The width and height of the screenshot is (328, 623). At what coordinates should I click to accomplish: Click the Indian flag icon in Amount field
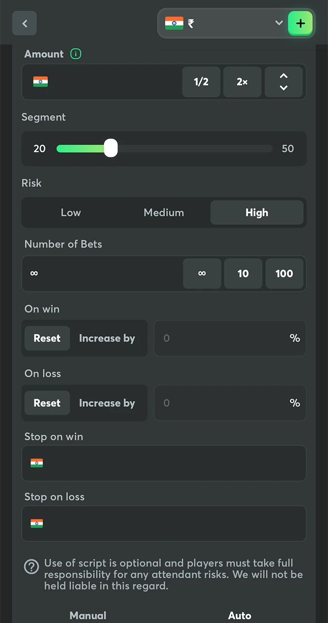click(x=41, y=82)
